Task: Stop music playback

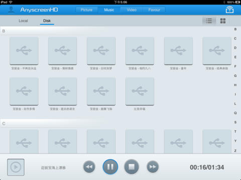Action: point(132,166)
